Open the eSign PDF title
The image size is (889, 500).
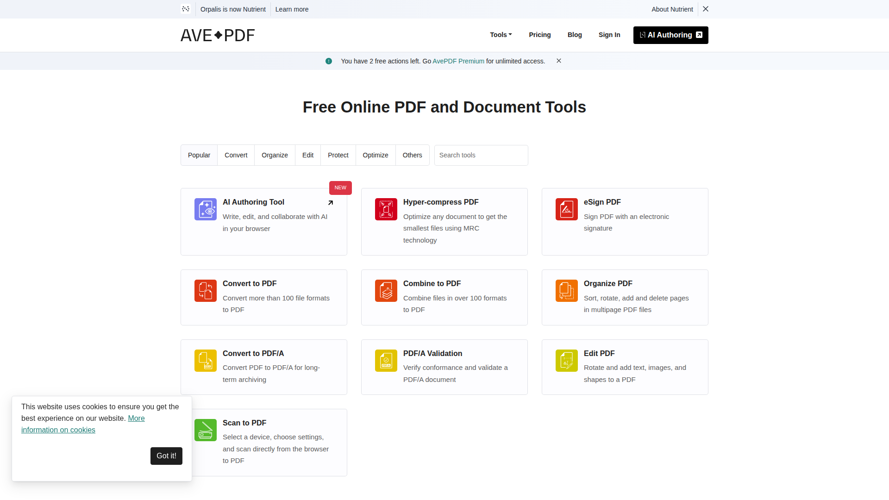pyautogui.click(x=602, y=202)
